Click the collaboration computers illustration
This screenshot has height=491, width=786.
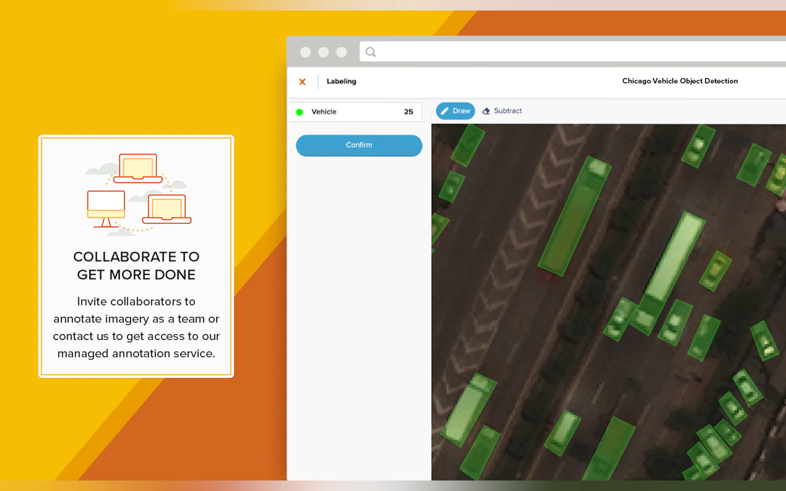pyautogui.click(x=138, y=194)
